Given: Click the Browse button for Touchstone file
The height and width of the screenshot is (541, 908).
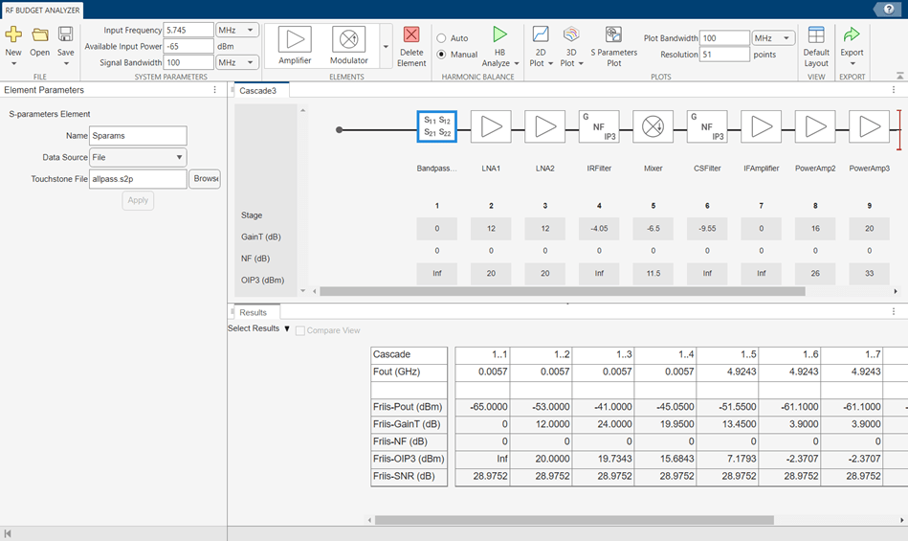Looking at the screenshot, I should tap(206, 179).
